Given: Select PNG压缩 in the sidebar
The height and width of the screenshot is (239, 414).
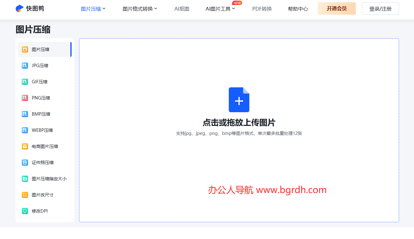Looking at the screenshot, I should click(x=45, y=98).
